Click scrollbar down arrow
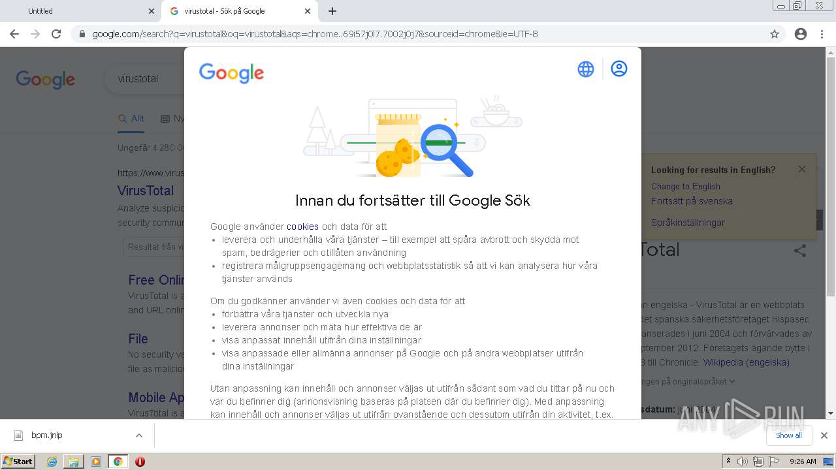Image resolution: width=836 pixels, height=470 pixels. (x=831, y=413)
